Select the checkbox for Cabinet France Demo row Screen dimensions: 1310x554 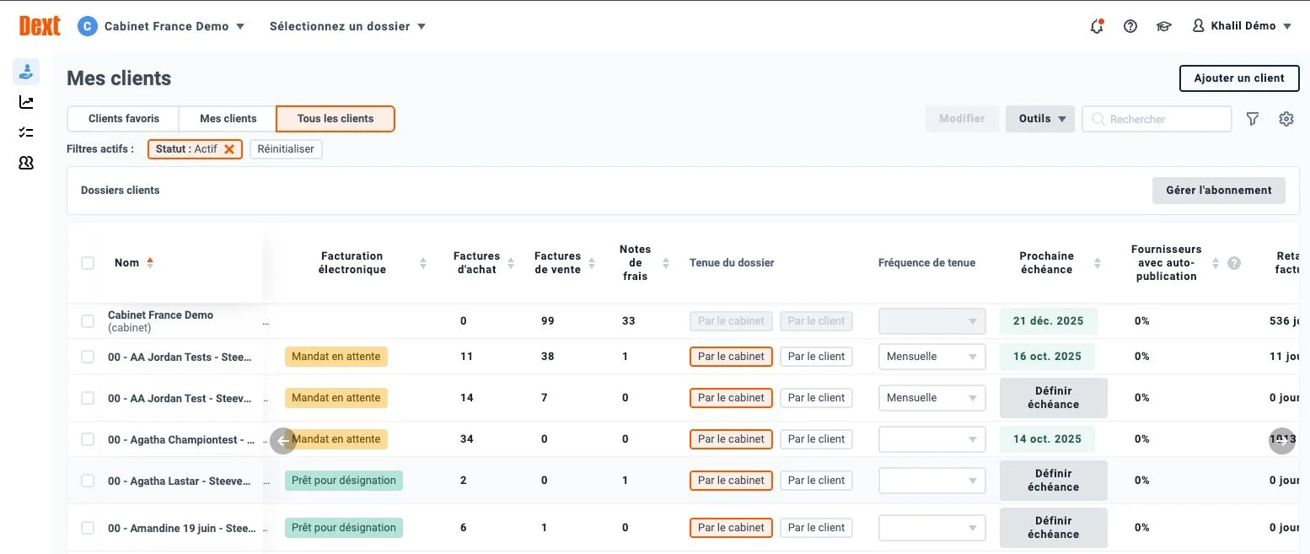pyautogui.click(x=88, y=320)
